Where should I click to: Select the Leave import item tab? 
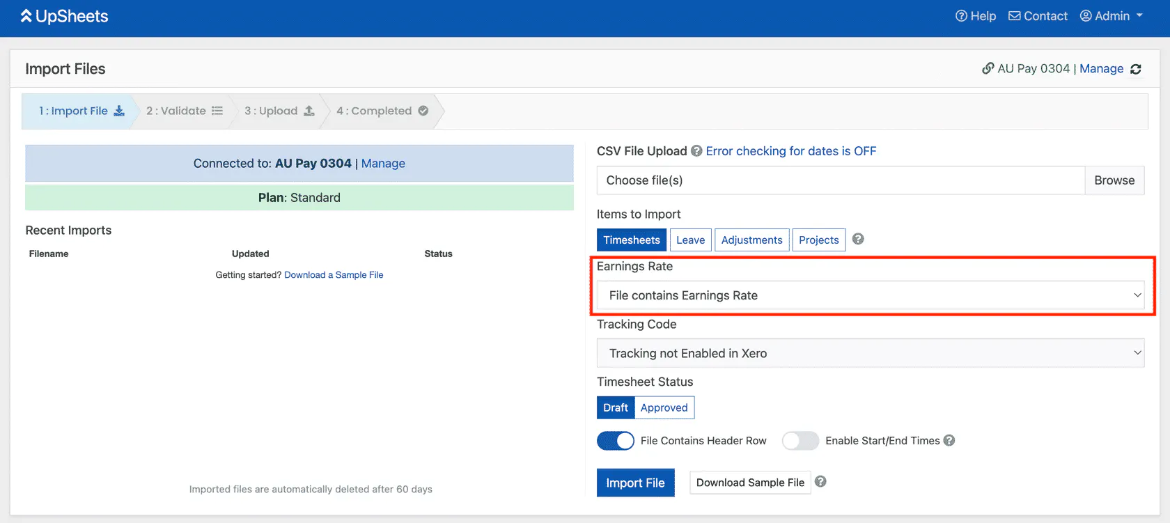click(x=690, y=240)
